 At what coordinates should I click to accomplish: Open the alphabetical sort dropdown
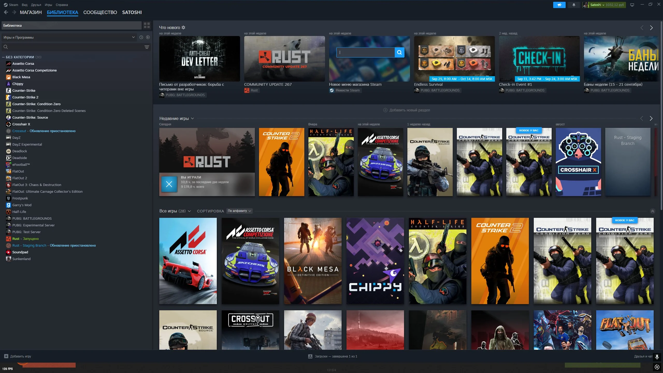(x=239, y=211)
